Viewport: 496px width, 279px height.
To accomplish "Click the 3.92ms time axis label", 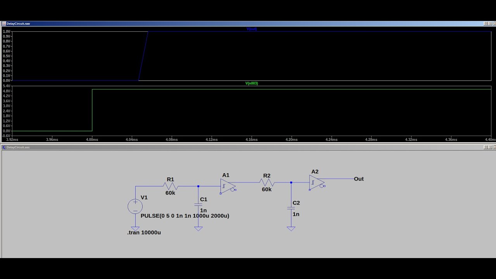I will pyautogui.click(x=12, y=139).
